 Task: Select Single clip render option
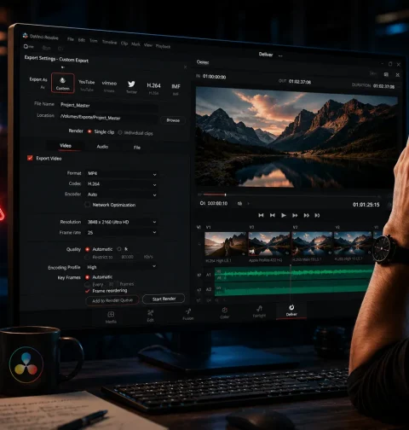(x=89, y=131)
